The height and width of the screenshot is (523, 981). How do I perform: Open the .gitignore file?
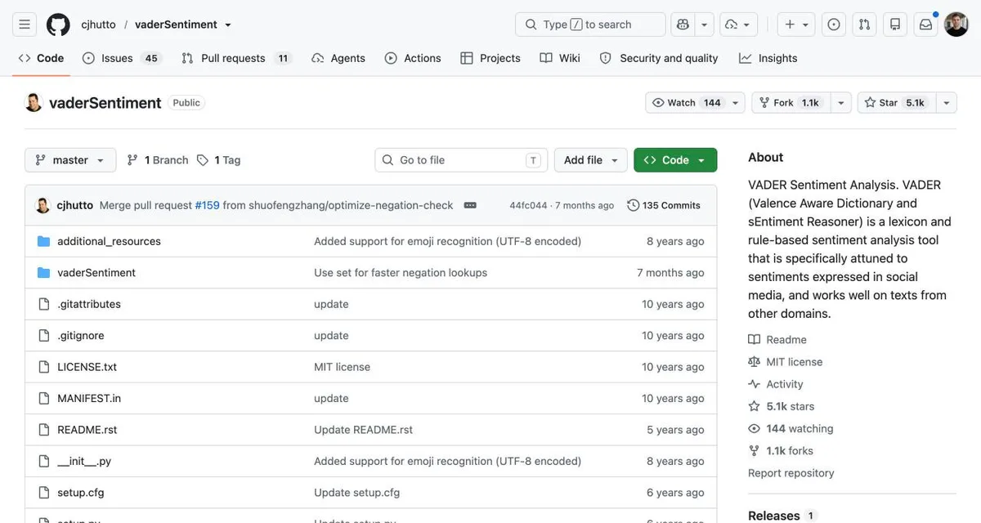pos(80,336)
